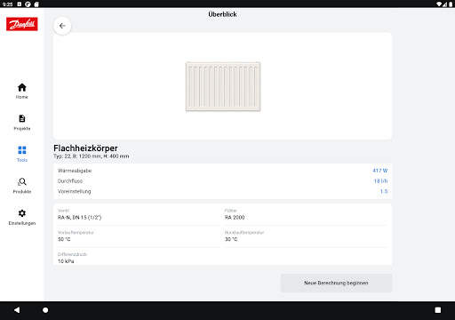Start new calculation with Neue Berechnung beginnen
This screenshot has height=320, width=455.
(336, 283)
